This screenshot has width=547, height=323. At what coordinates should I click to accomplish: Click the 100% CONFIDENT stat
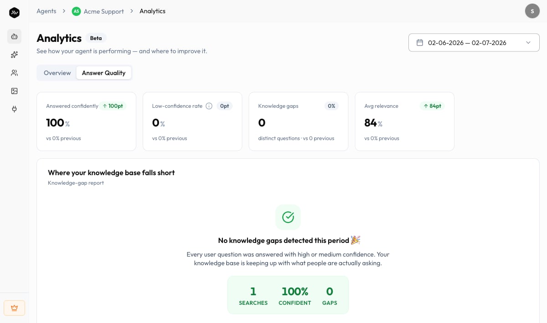[295, 295]
